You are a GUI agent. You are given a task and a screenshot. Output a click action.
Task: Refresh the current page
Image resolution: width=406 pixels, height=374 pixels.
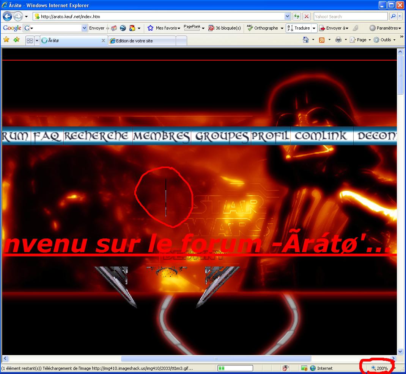[x=297, y=17]
